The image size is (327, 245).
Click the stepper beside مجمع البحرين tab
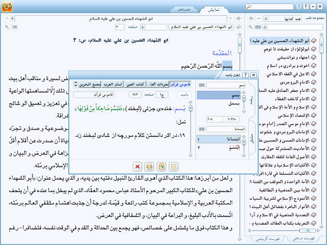tap(76, 84)
